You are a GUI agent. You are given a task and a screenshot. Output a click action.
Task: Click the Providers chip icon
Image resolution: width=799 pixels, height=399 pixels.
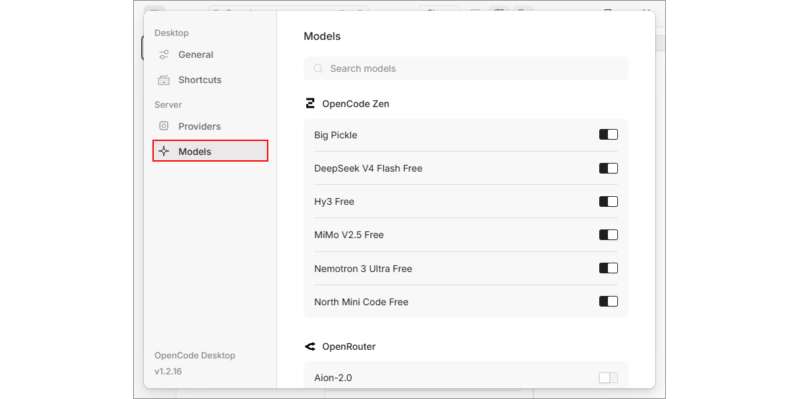pyautogui.click(x=164, y=126)
